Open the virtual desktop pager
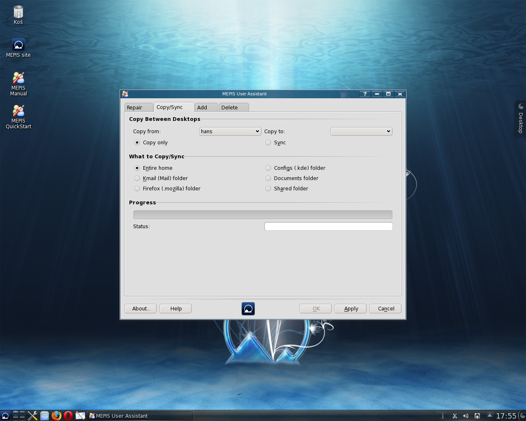Screen dimensions: 526x421 [19, 416]
